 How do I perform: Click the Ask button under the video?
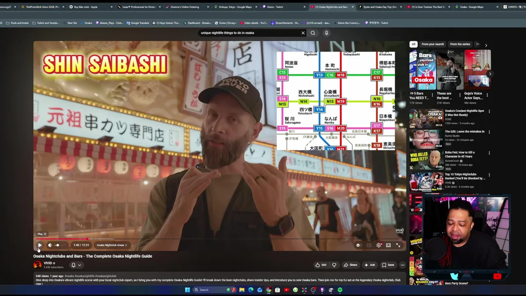click(x=369, y=265)
